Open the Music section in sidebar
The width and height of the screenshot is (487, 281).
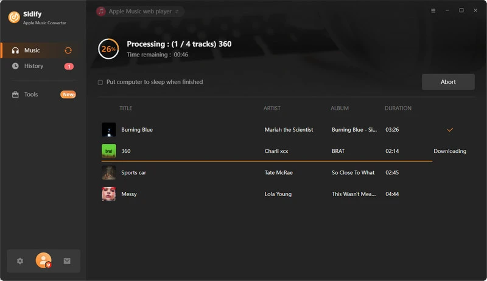point(39,50)
